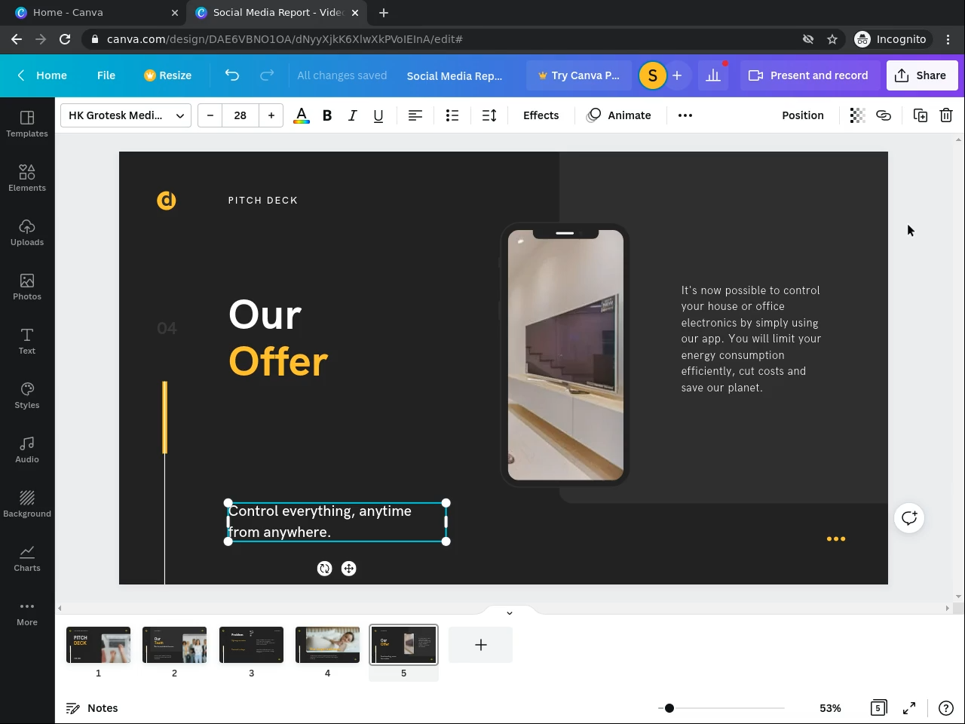
Task: Click the S profile avatar
Action: (x=653, y=75)
